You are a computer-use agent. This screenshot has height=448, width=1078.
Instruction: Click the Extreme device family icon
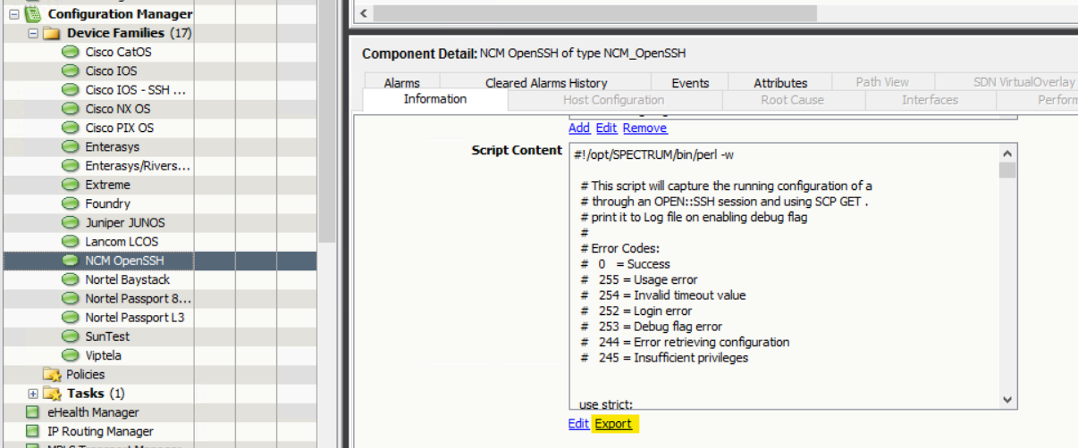pyautogui.click(x=70, y=185)
